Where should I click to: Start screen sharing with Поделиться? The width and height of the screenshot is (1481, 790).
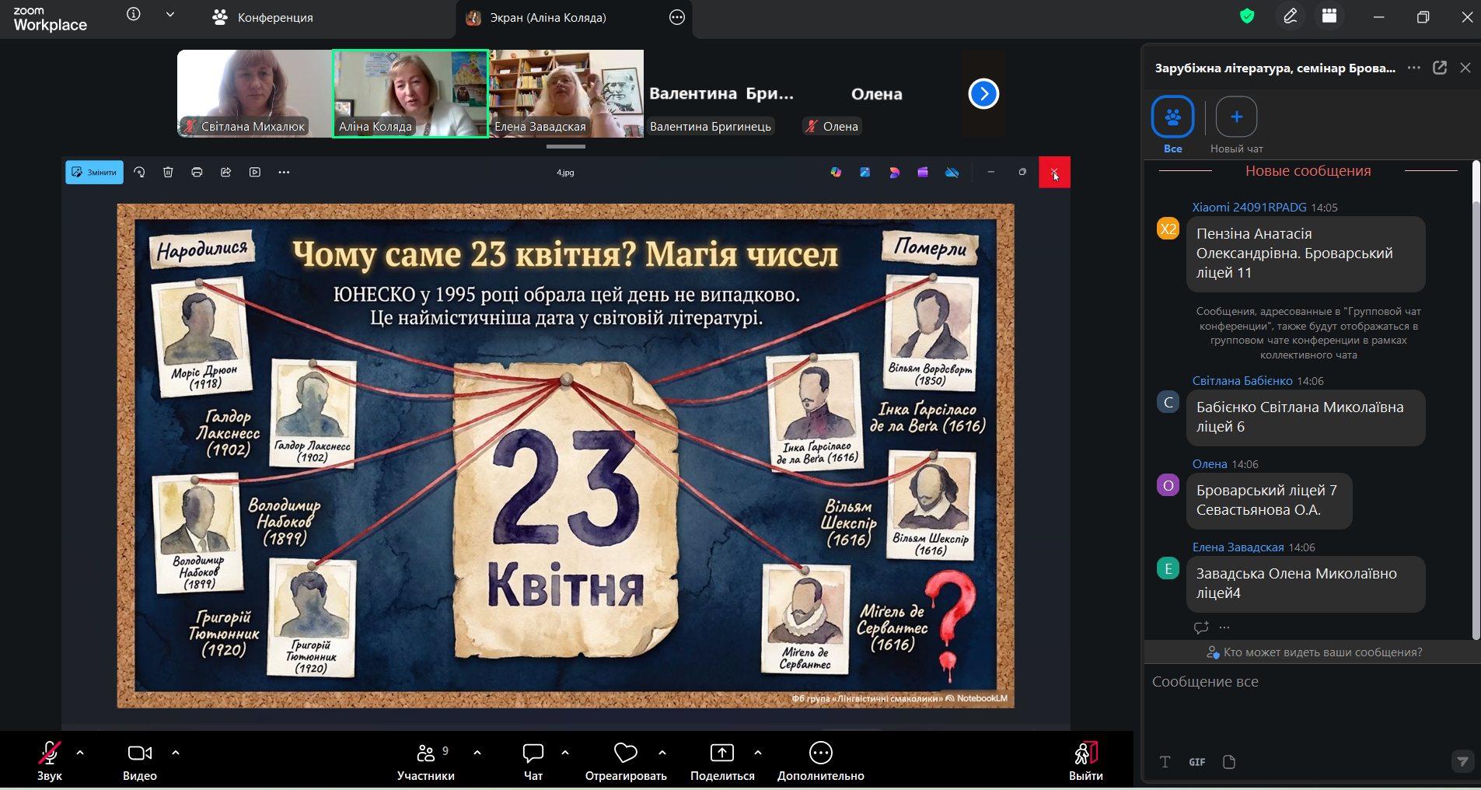(722, 760)
